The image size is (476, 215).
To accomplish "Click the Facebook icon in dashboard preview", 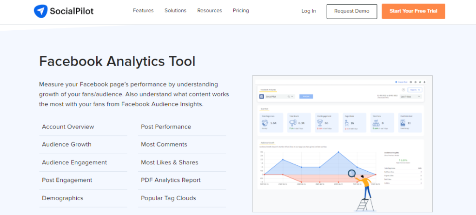I will 261,96.
